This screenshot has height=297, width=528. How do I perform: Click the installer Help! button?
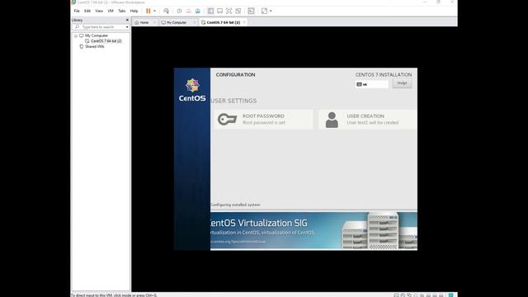tap(402, 83)
